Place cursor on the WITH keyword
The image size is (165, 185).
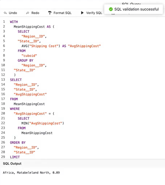(x=14, y=22)
